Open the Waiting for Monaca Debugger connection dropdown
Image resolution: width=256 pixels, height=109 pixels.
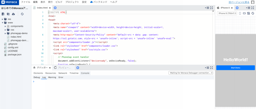(x=191, y=73)
